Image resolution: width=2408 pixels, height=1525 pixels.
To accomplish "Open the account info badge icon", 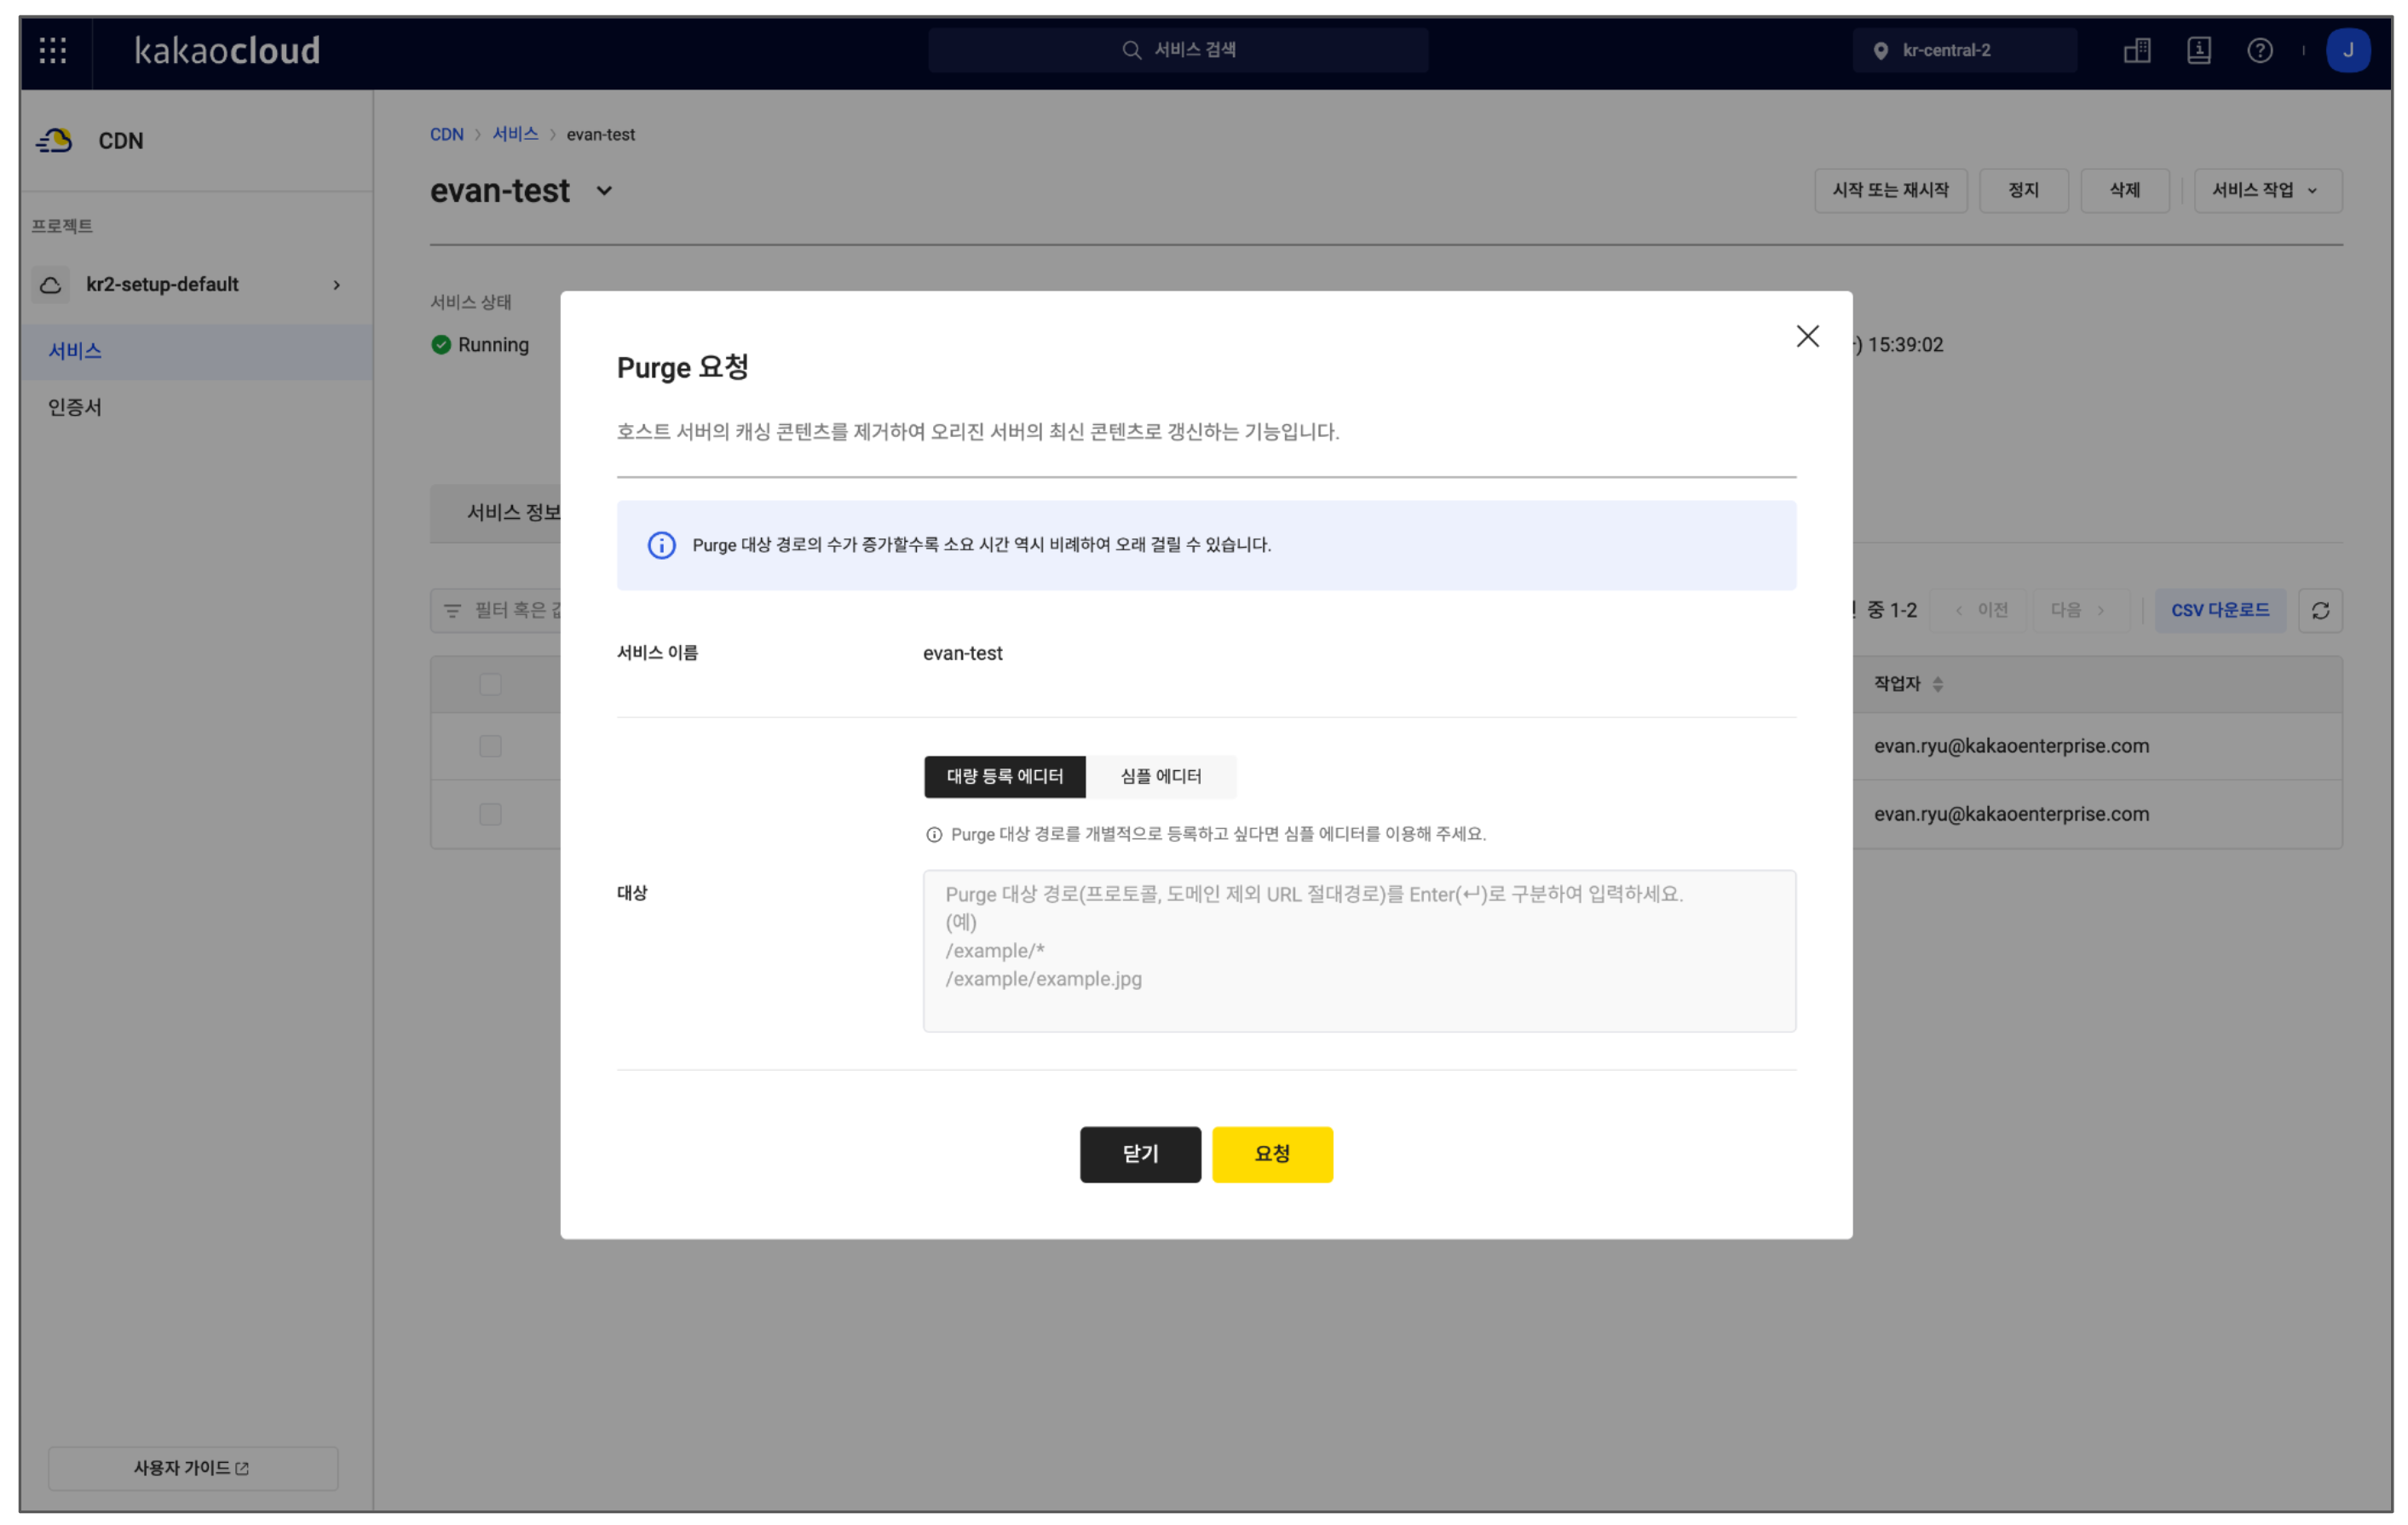I will pyautogui.click(x=2198, y=50).
